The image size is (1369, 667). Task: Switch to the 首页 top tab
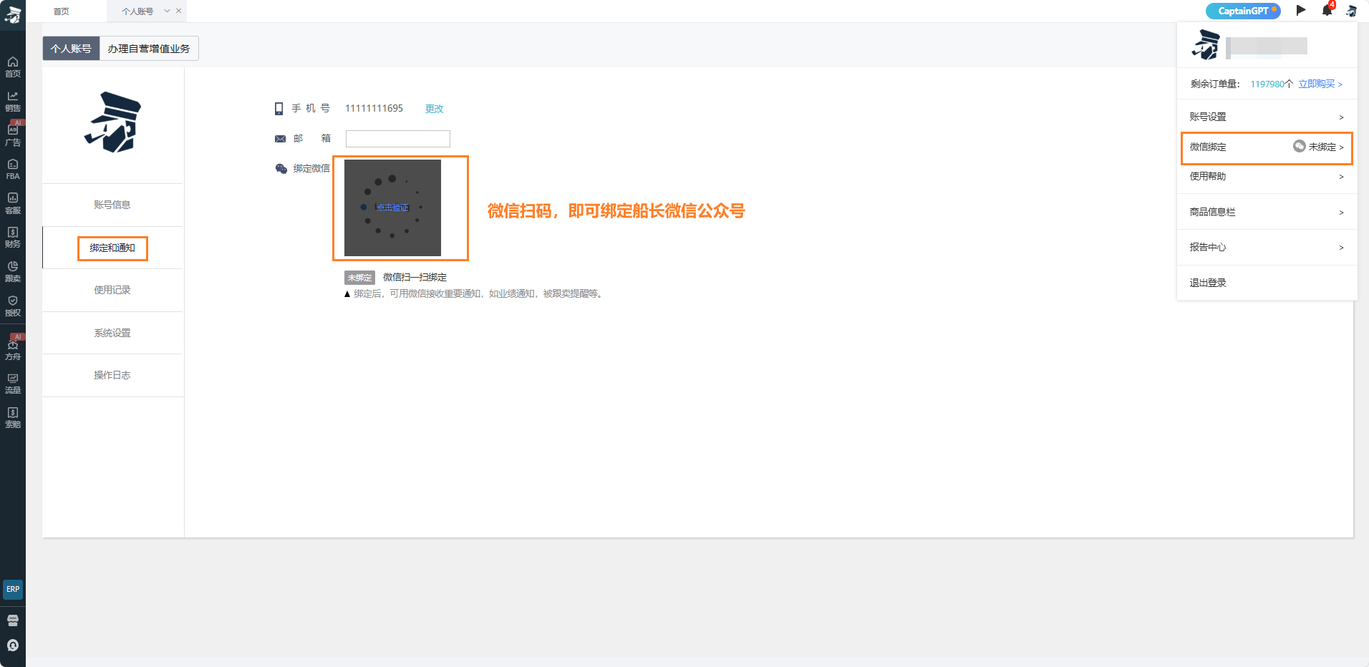tap(62, 11)
